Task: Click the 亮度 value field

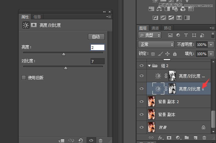Action: pos(97,47)
